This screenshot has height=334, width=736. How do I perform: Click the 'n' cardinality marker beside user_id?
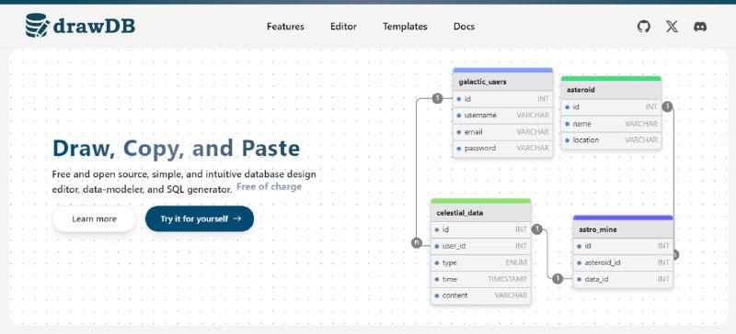(417, 242)
